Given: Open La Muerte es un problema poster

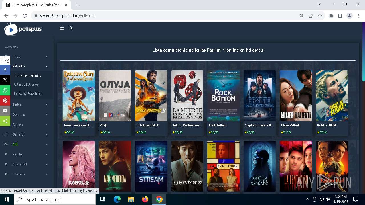Looking at the screenshot, I should pyautogui.click(x=187, y=96).
